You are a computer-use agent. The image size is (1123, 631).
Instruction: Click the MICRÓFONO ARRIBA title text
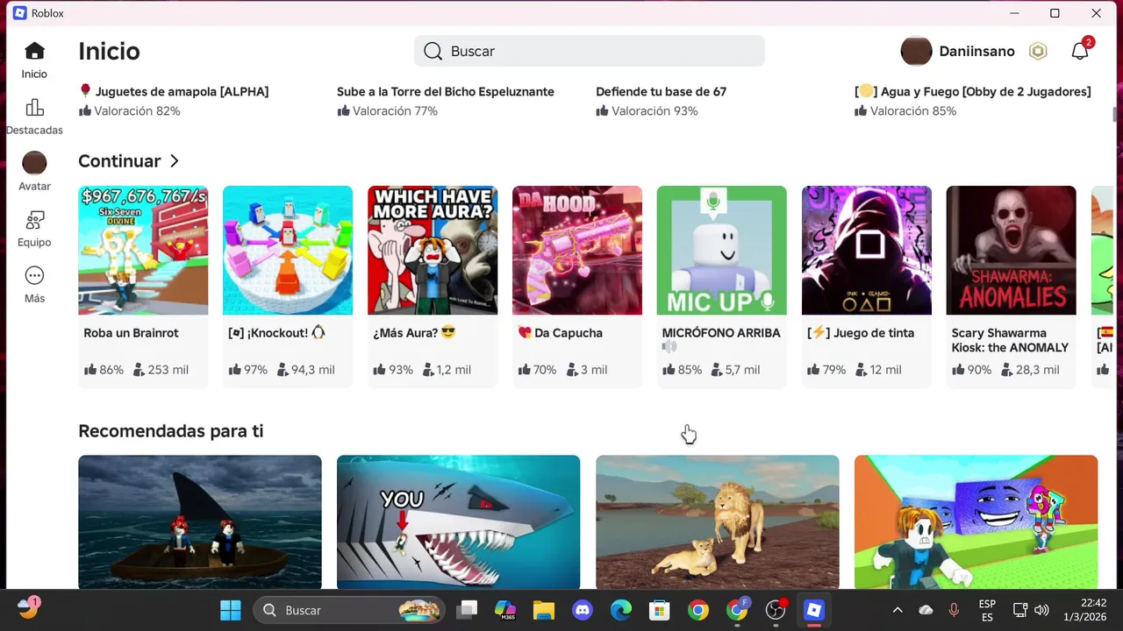[720, 333]
